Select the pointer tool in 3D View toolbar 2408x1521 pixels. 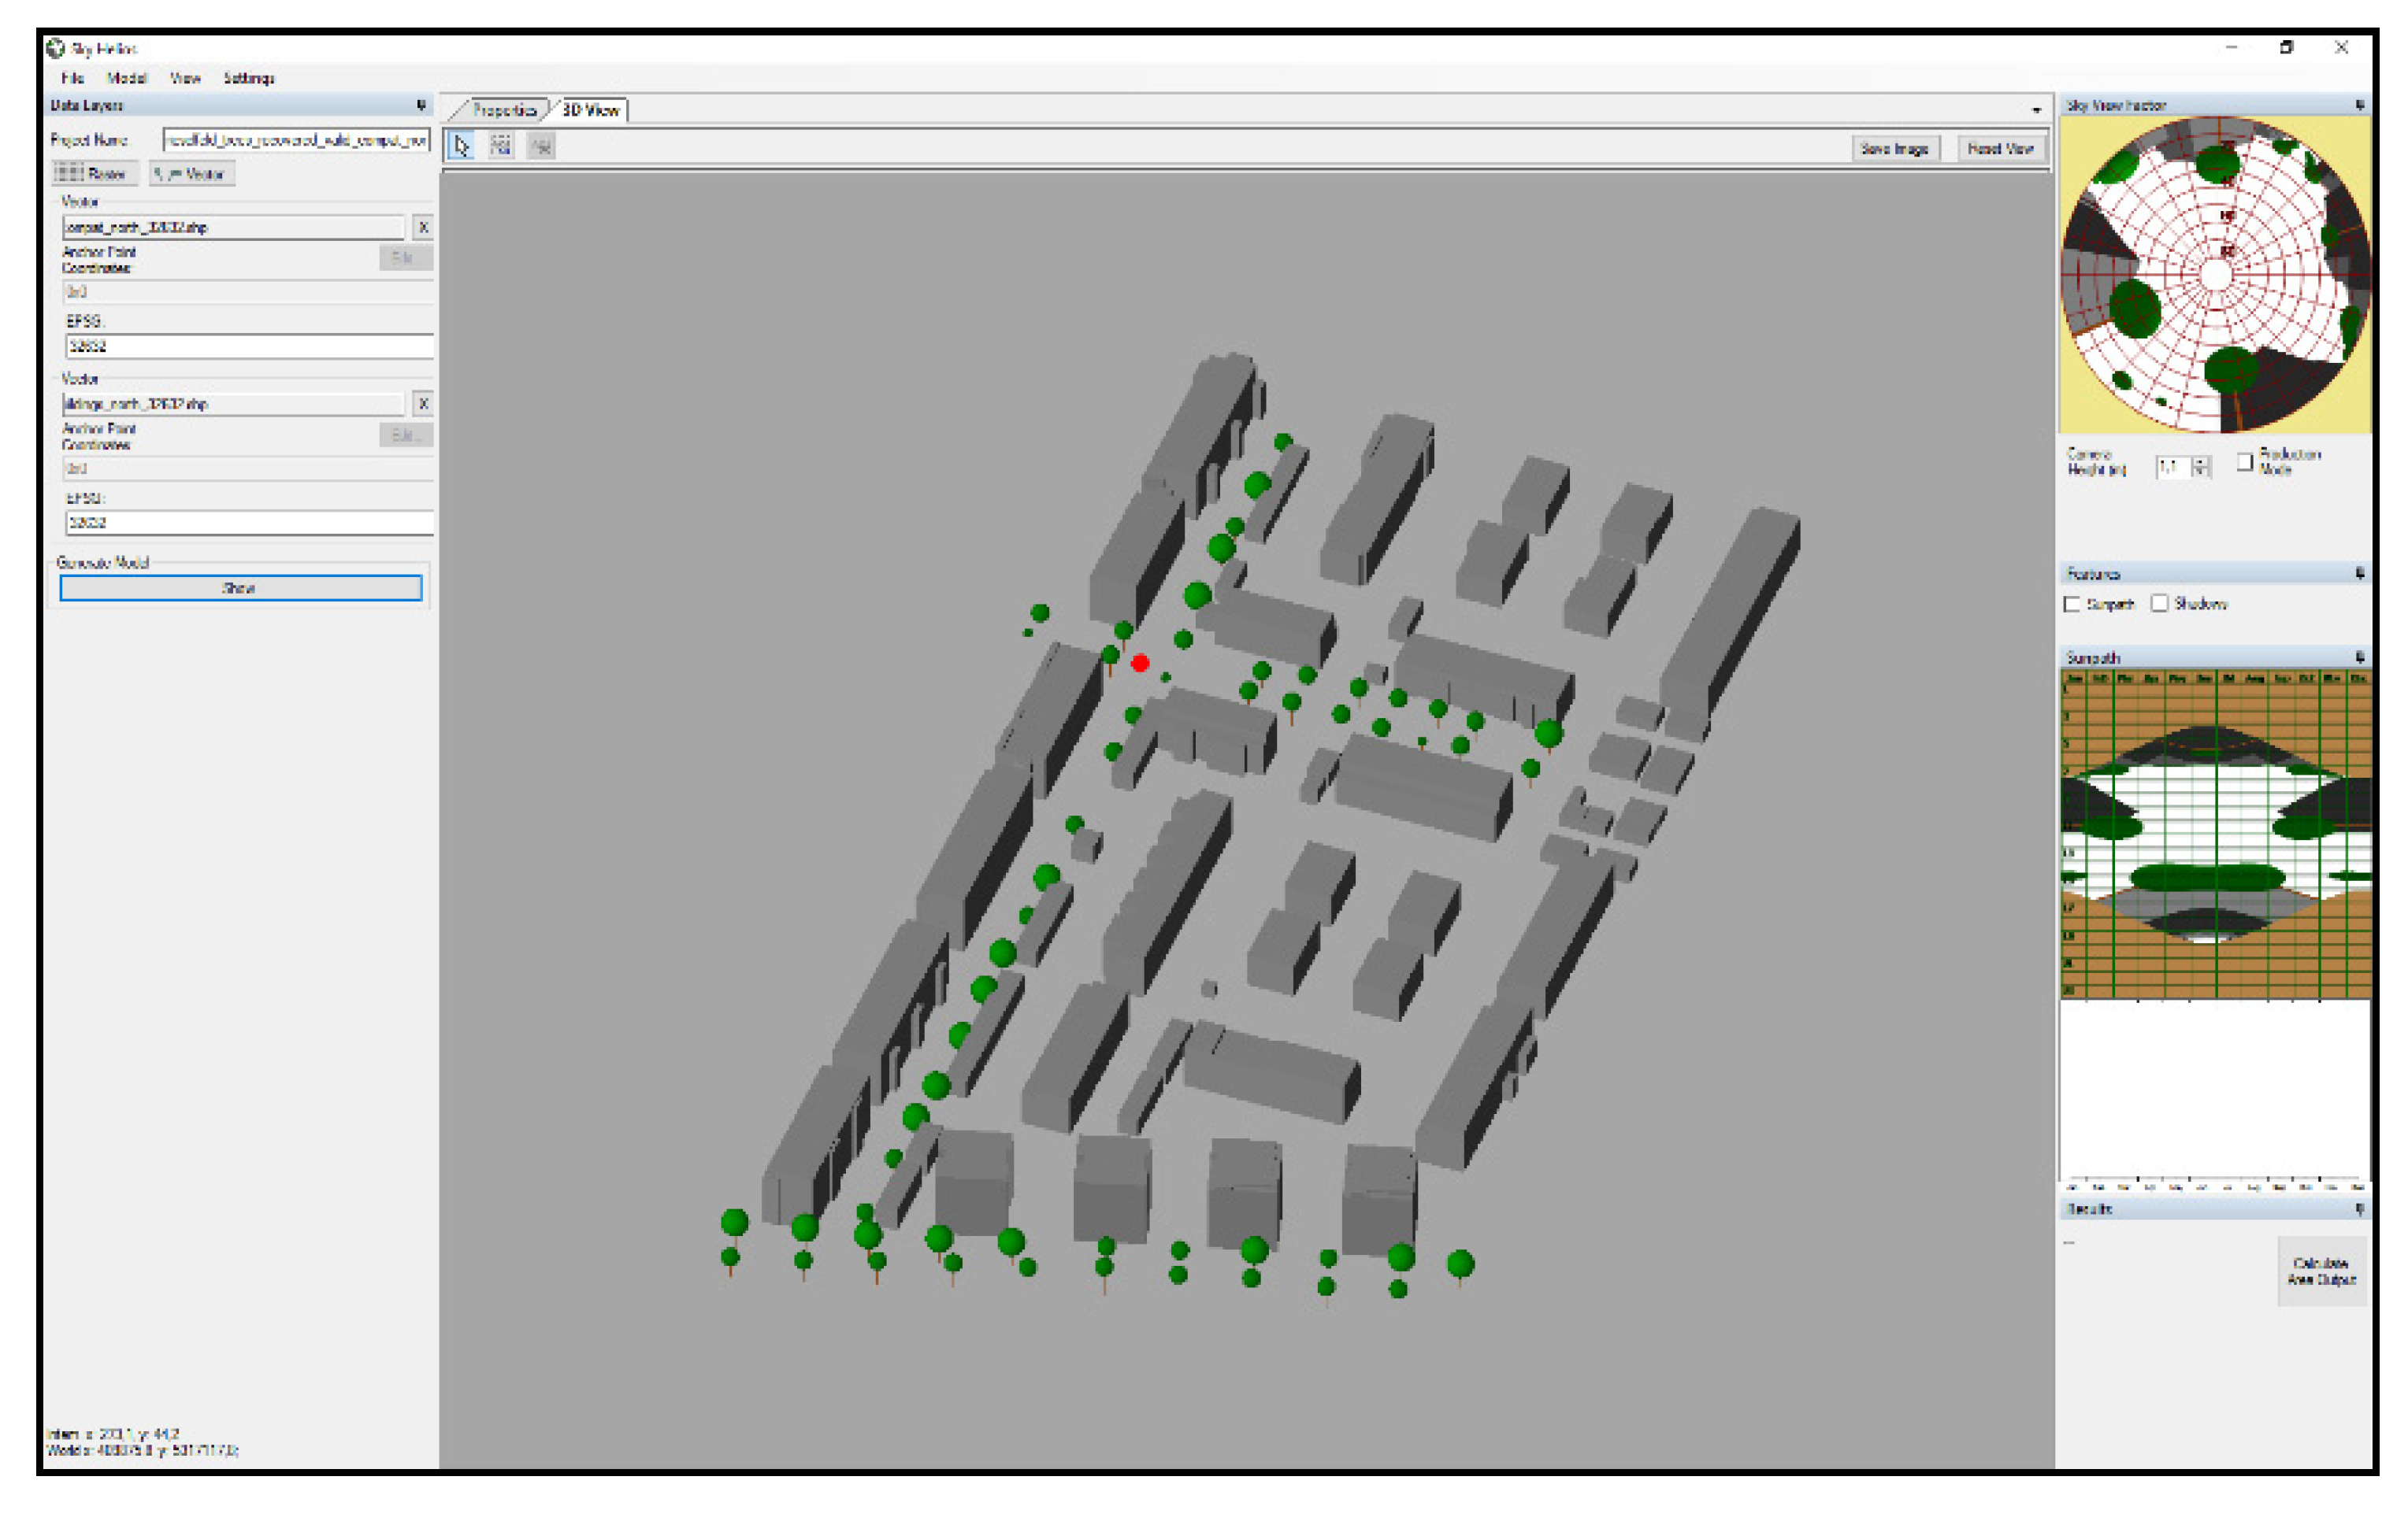pos(461,147)
